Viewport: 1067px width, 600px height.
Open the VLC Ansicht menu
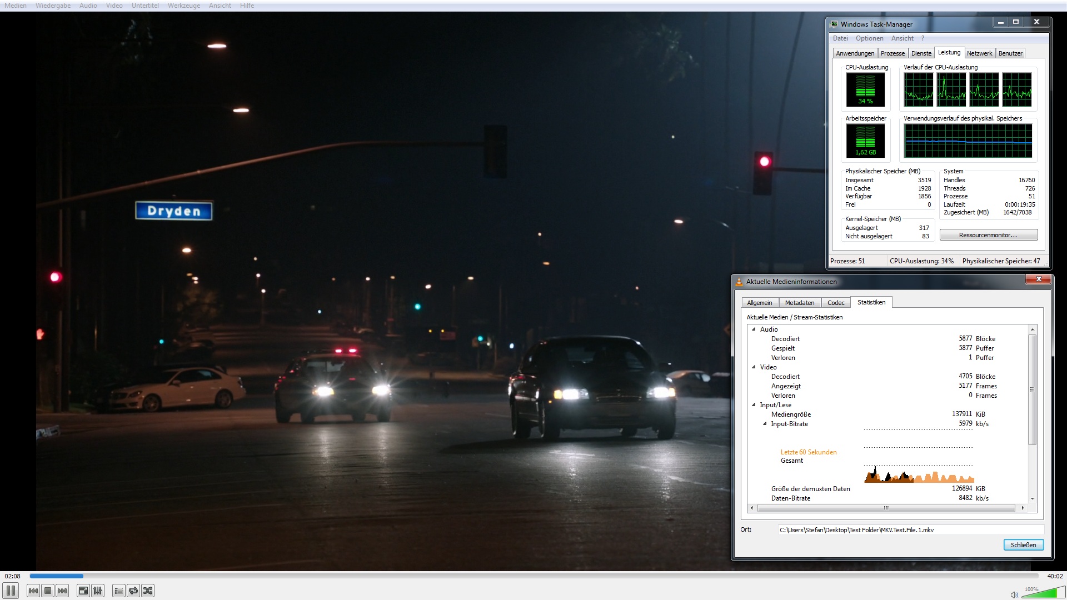click(220, 6)
